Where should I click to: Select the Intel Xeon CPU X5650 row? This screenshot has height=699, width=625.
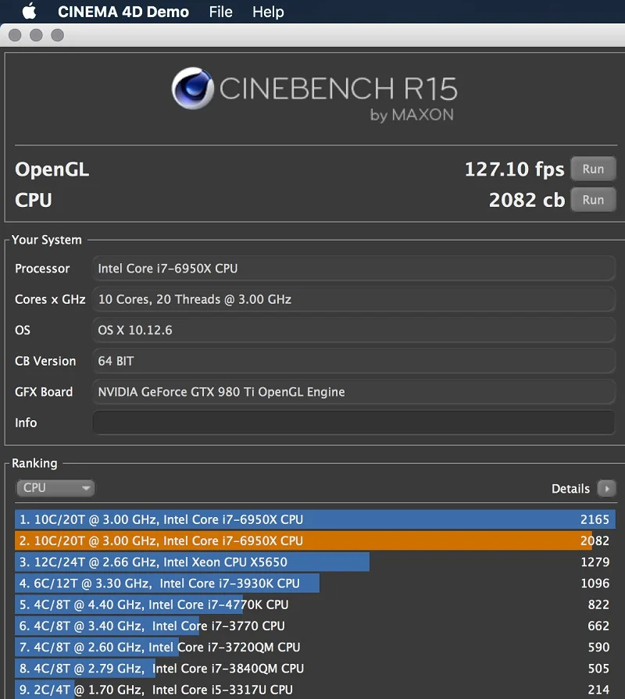(x=315, y=562)
